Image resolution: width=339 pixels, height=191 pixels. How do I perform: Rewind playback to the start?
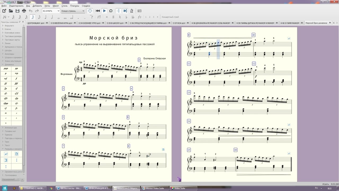pyautogui.click(x=98, y=11)
